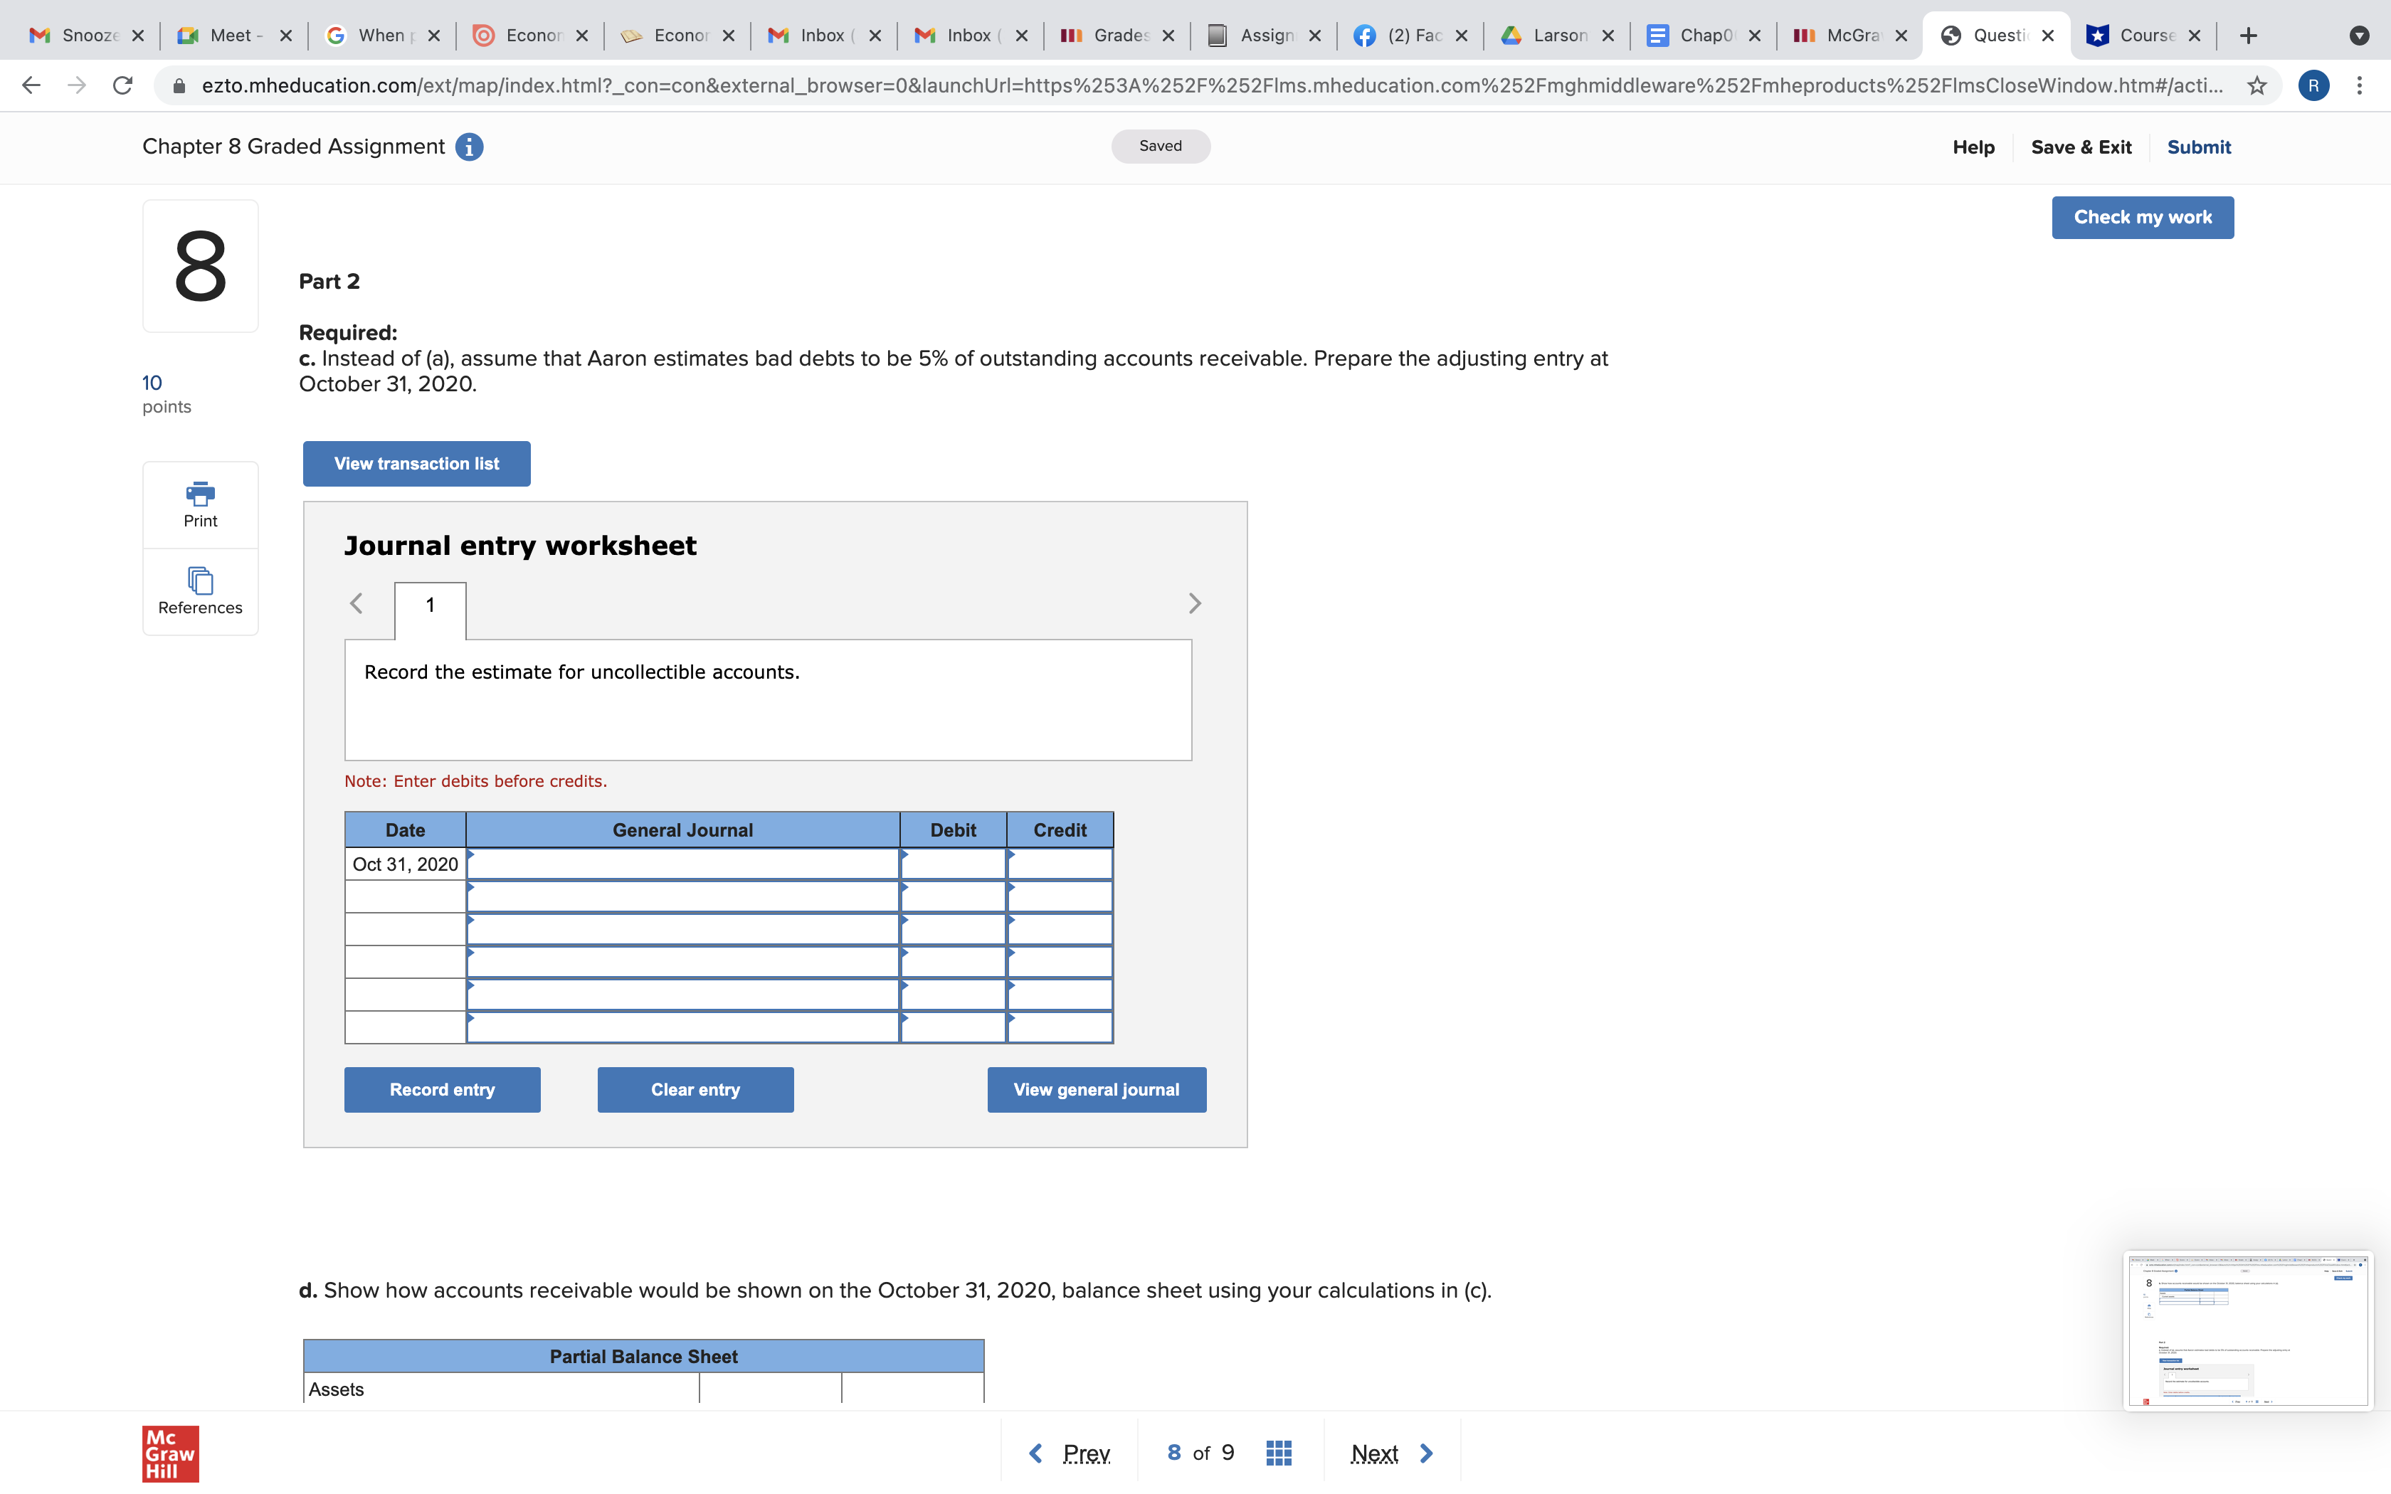Go to previous worksheet entry arrow
Viewport: 2391px width, 1494px height.
pos(357,604)
